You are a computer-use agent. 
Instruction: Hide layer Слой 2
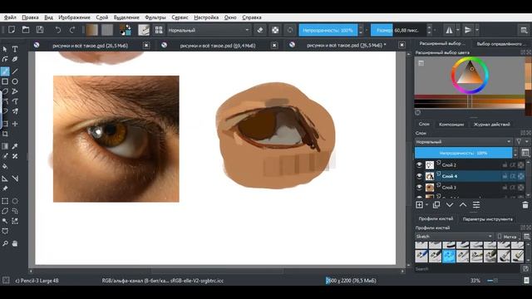[419, 164]
